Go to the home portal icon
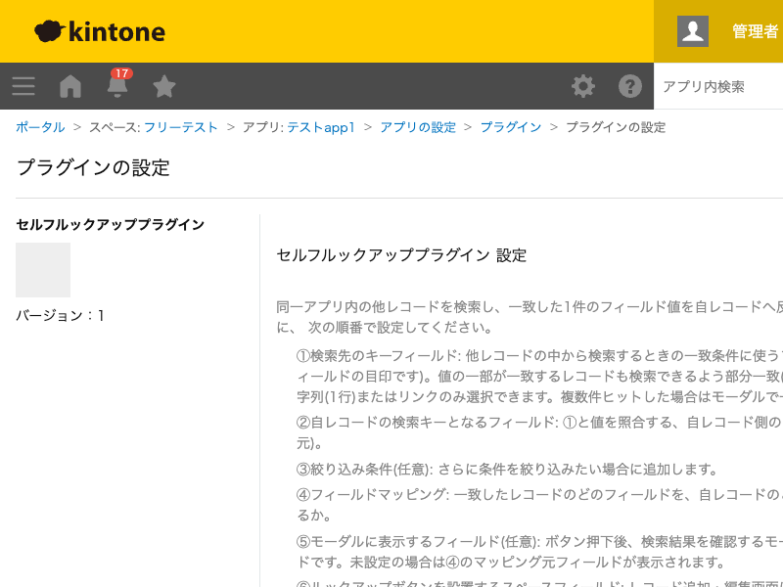This screenshot has height=587, width=783. [x=70, y=86]
